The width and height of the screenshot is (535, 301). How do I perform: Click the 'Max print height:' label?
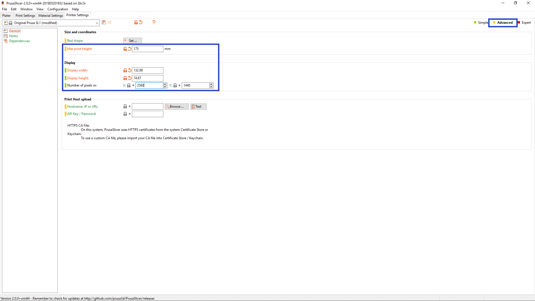(x=80, y=49)
